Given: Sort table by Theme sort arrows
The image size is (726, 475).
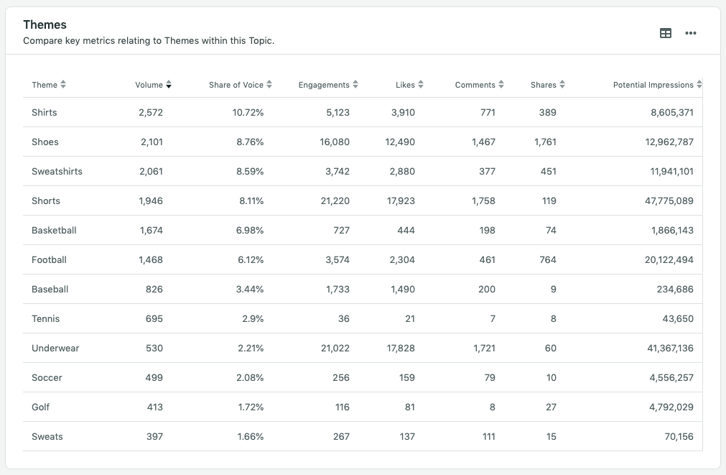Looking at the screenshot, I should point(63,84).
